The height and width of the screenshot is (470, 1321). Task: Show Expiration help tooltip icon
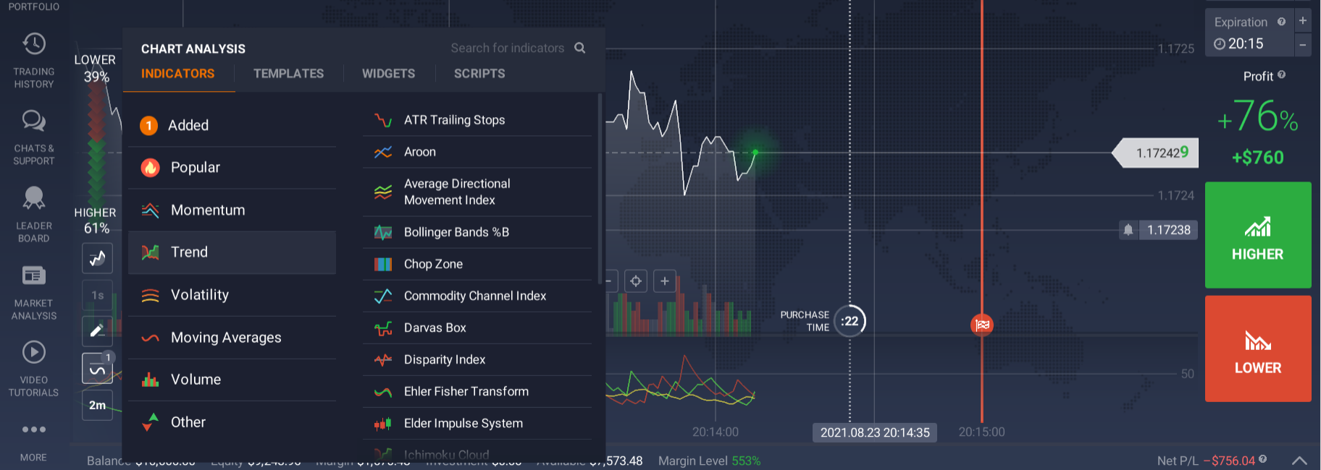(x=1281, y=22)
